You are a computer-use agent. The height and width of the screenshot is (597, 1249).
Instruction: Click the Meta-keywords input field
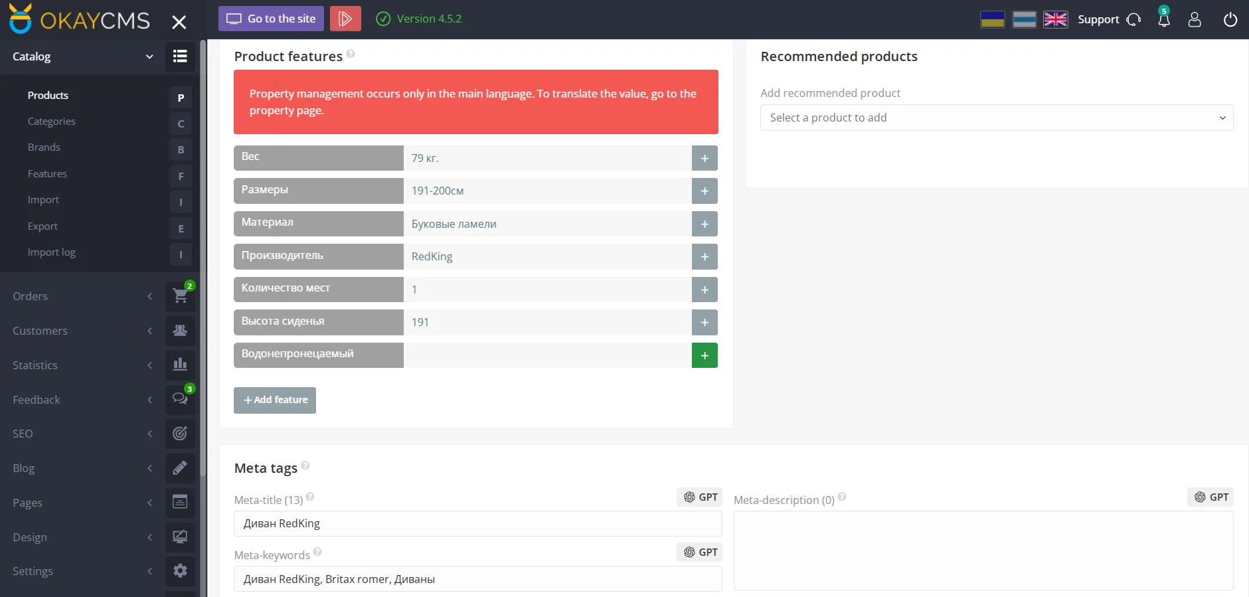coord(478,579)
